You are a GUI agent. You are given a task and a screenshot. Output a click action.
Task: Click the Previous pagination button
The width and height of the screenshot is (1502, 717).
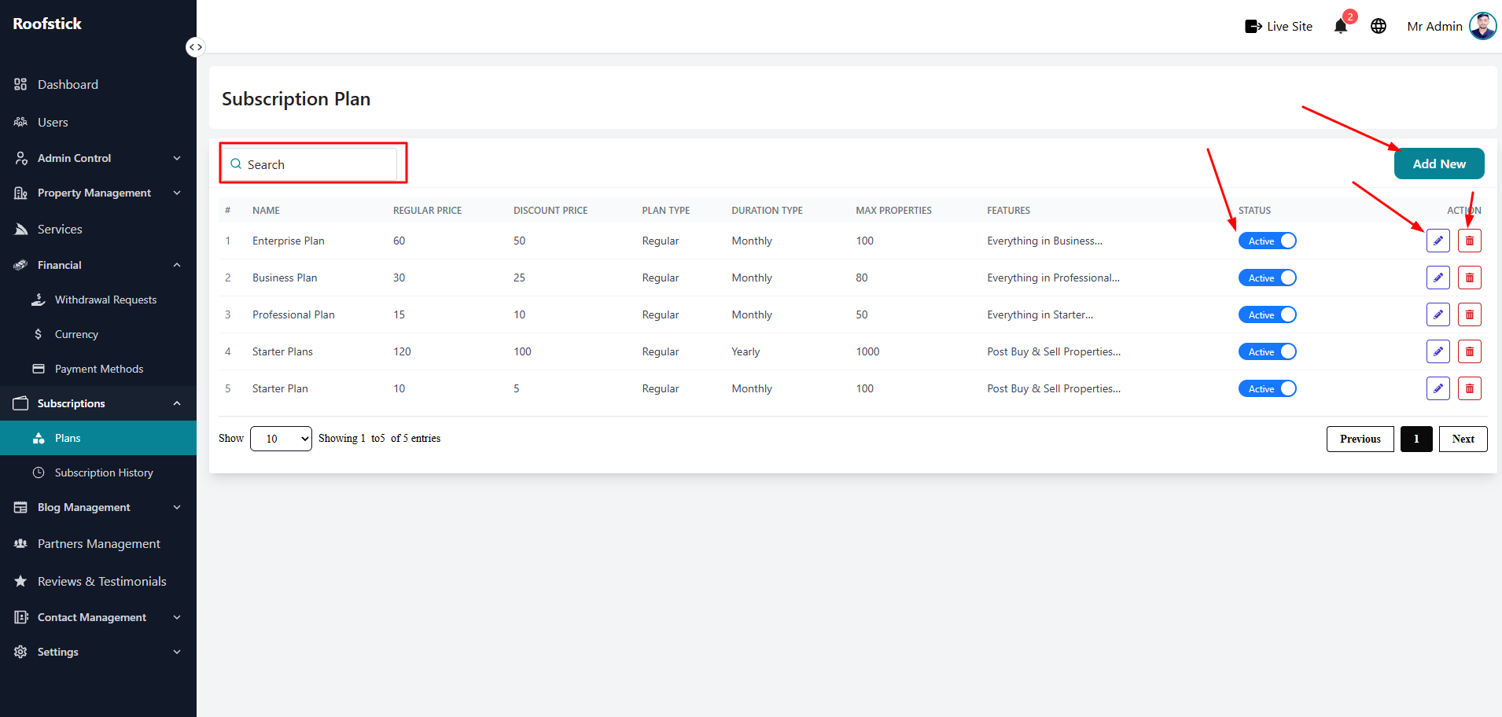(x=1360, y=439)
